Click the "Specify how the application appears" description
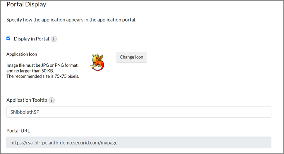 click(71, 20)
